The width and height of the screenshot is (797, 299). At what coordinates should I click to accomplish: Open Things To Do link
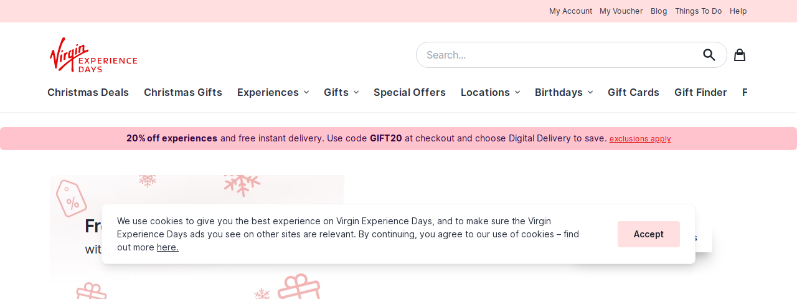pyautogui.click(x=699, y=11)
